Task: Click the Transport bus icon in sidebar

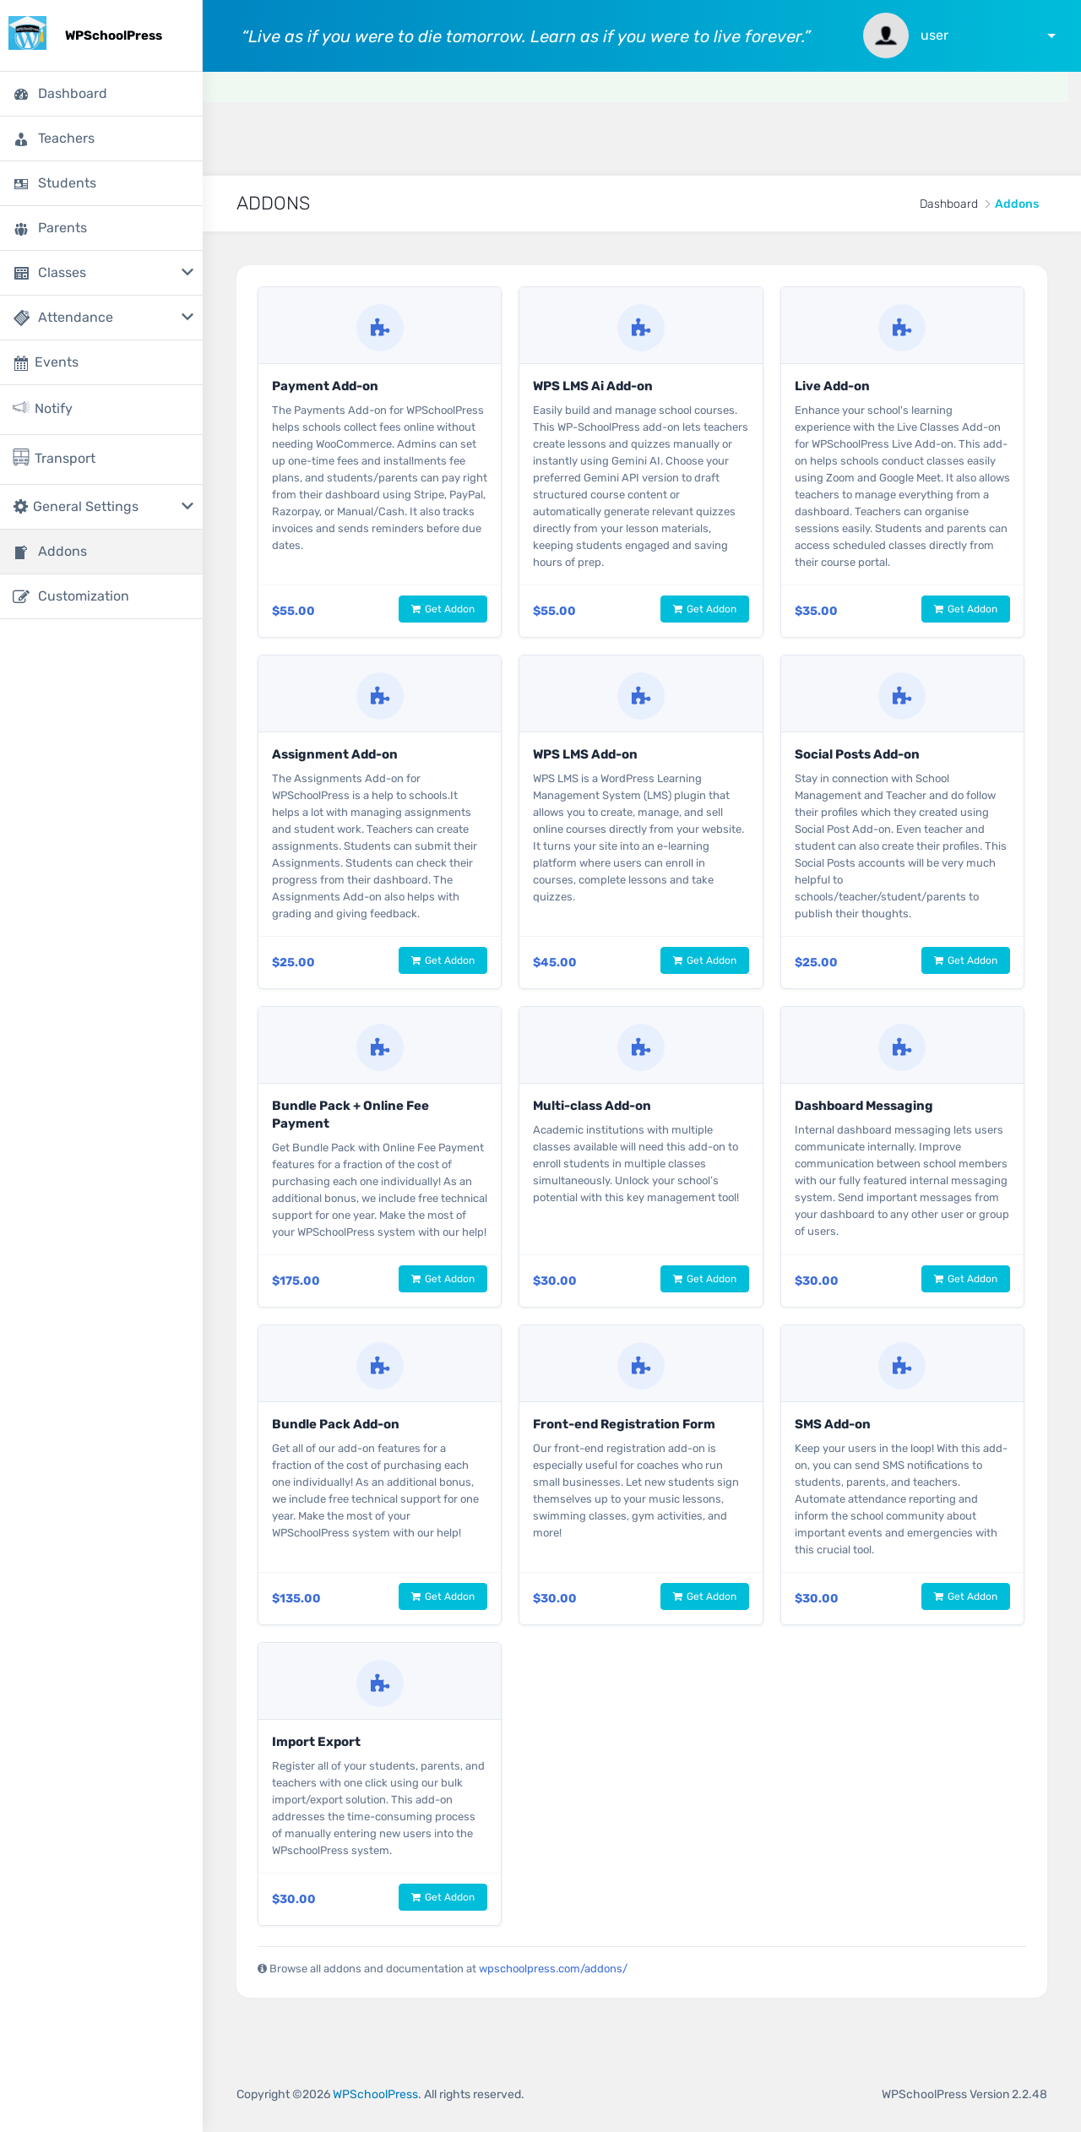Action: pyautogui.click(x=21, y=458)
